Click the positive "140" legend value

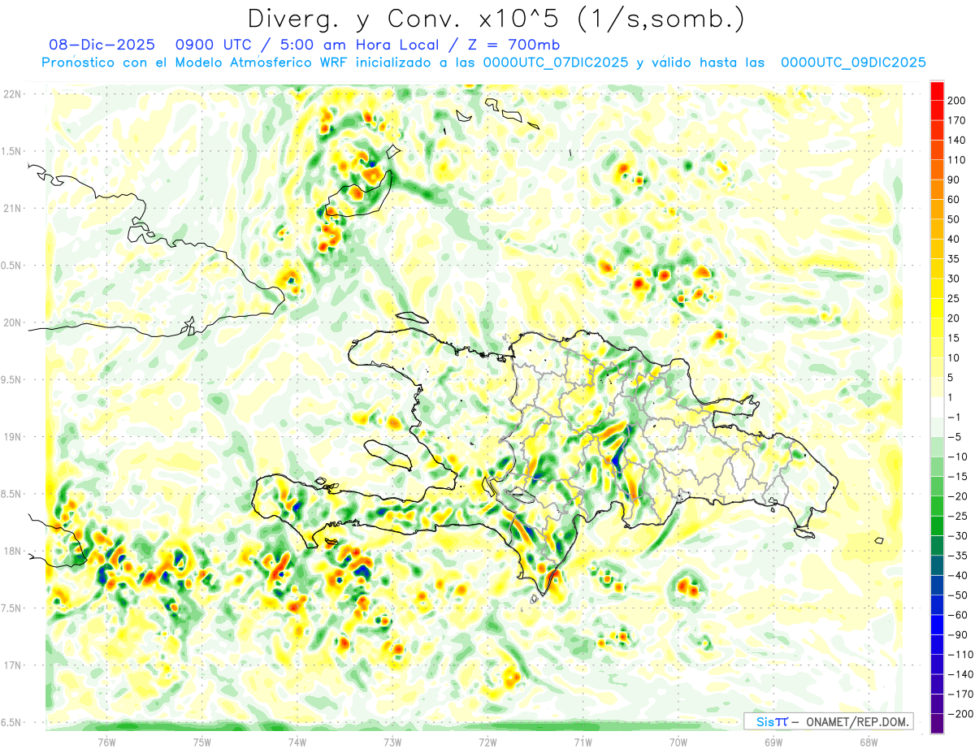pyautogui.click(x=958, y=140)
